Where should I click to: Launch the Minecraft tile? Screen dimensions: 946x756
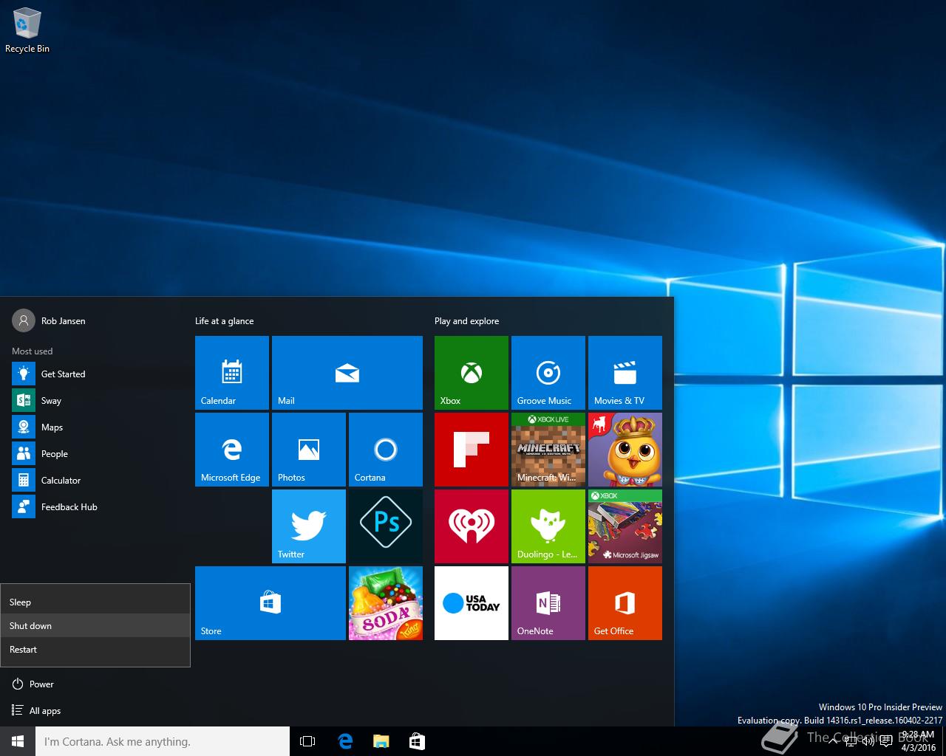click(548, 450)
